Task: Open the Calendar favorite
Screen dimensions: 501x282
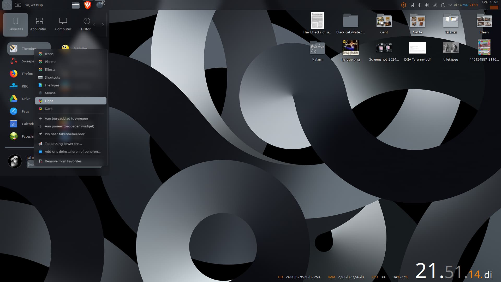Action: (x=21, y=124)
